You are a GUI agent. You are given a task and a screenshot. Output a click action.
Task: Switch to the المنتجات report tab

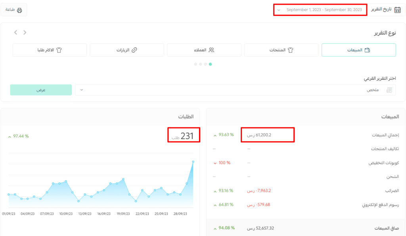(282, 50)
